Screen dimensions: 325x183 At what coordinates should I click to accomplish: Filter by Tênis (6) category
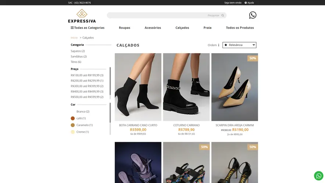coord(76,62)
